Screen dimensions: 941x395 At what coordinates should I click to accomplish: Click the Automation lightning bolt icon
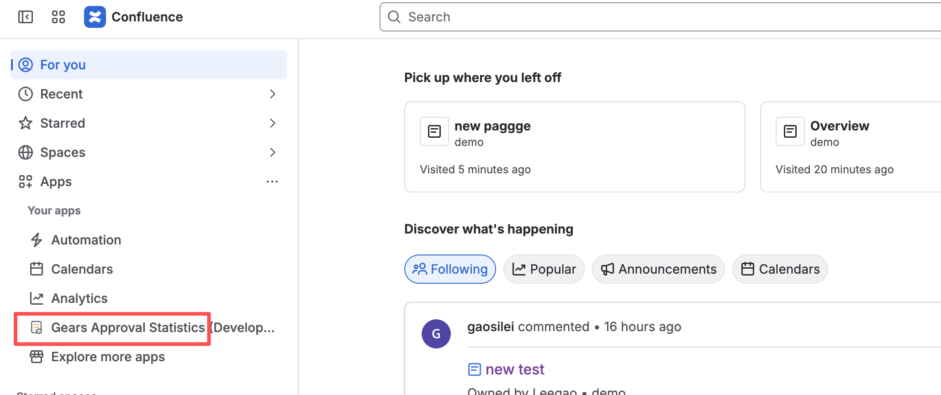point(37,240)
